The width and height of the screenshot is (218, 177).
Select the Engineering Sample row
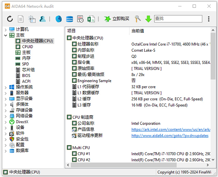pos(138,81)
